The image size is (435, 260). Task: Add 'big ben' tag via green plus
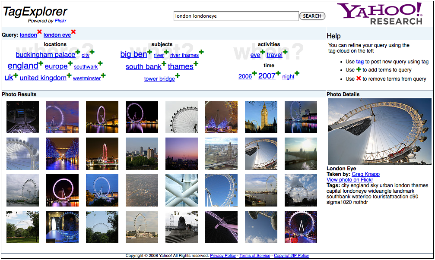(150, 52)
